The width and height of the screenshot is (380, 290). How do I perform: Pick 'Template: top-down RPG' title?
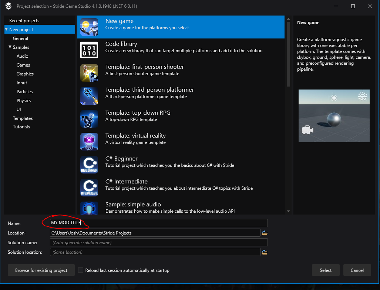(138, 113)
